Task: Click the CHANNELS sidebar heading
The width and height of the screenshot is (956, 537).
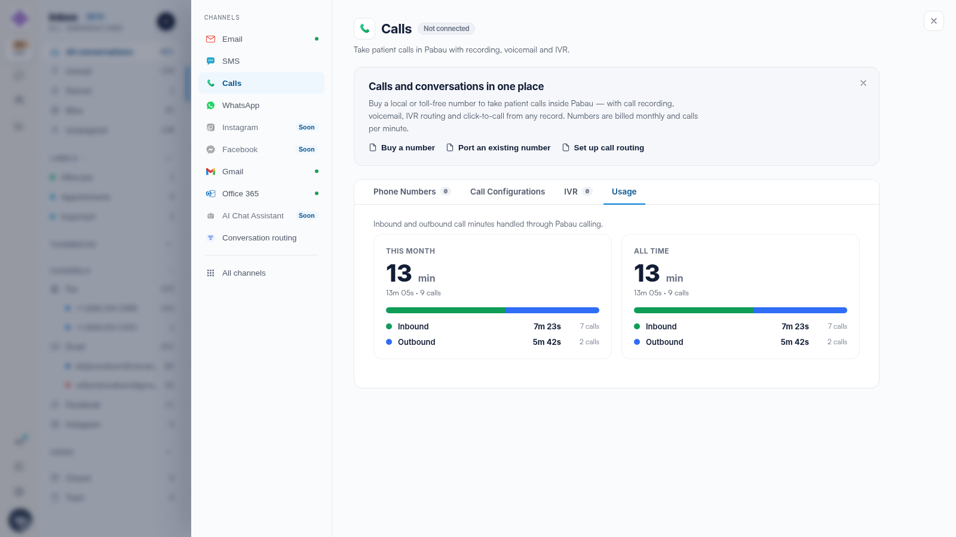Action: point(222,18)
